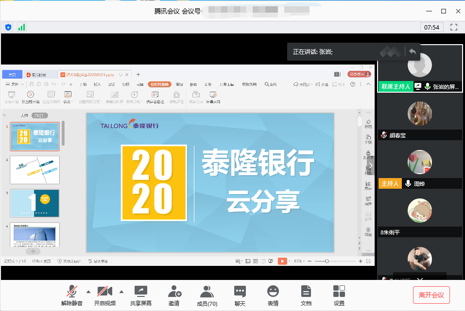This screenshot has height=311, width=465.
Task: Open the 65% zoom level dropdown
Action: click(x=299, y=261)
